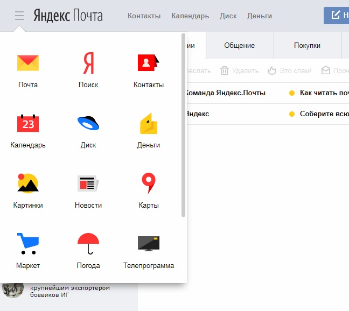349x311 pixels.
Task: Open the Поиск red Я icon
Action: [x=88, y=63]
